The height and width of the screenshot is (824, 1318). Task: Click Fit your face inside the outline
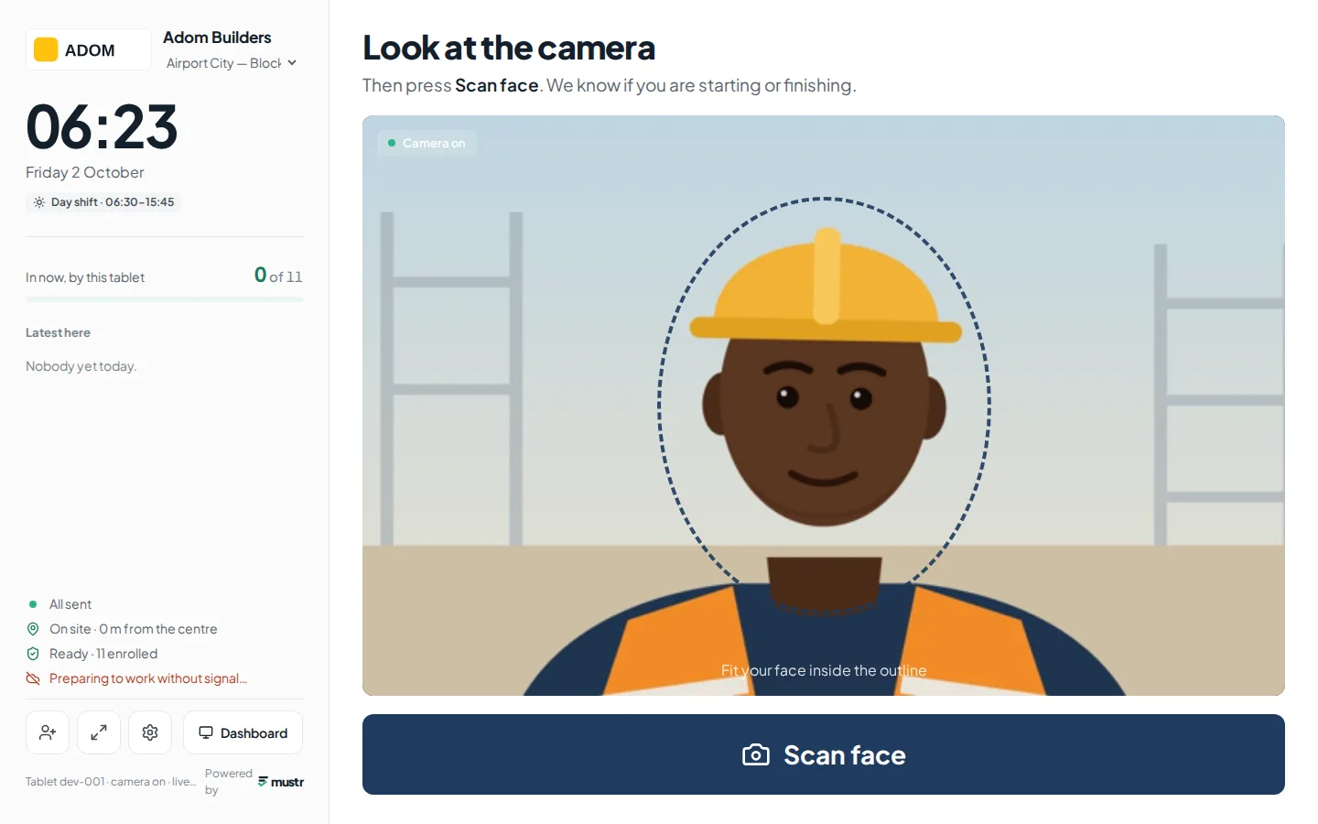tap(824, 670)
